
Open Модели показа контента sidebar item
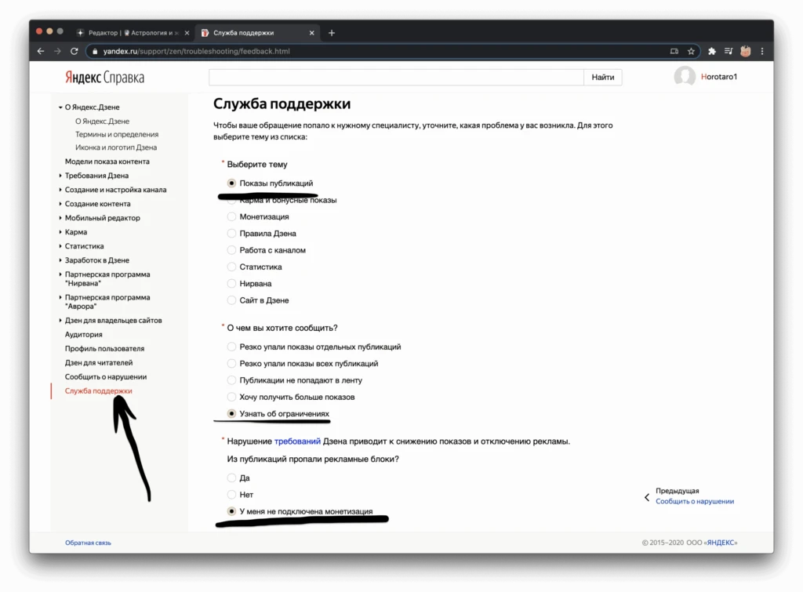(x=107, y=162)
